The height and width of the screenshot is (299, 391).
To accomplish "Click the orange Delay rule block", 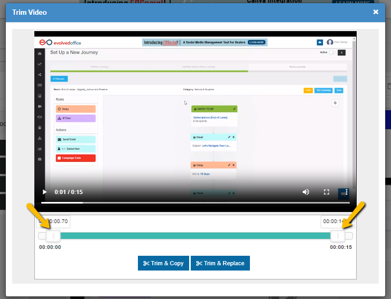I will (76, 109).
